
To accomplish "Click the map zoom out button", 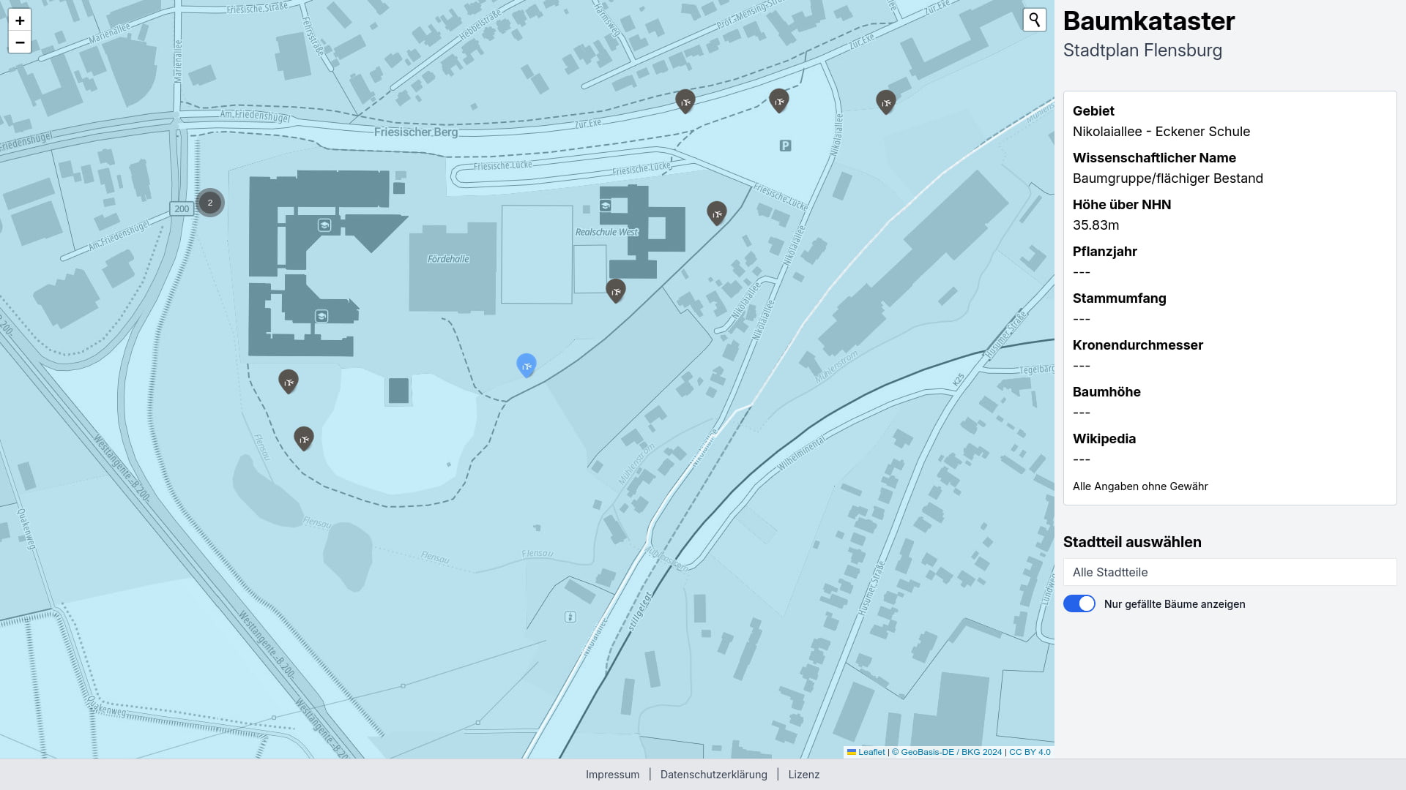I will (x=20, y=42).
